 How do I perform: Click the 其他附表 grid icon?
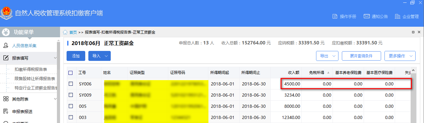[6, 99]
